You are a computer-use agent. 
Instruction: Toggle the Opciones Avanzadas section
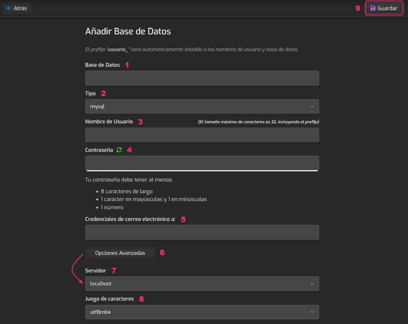tap(120, 253)
